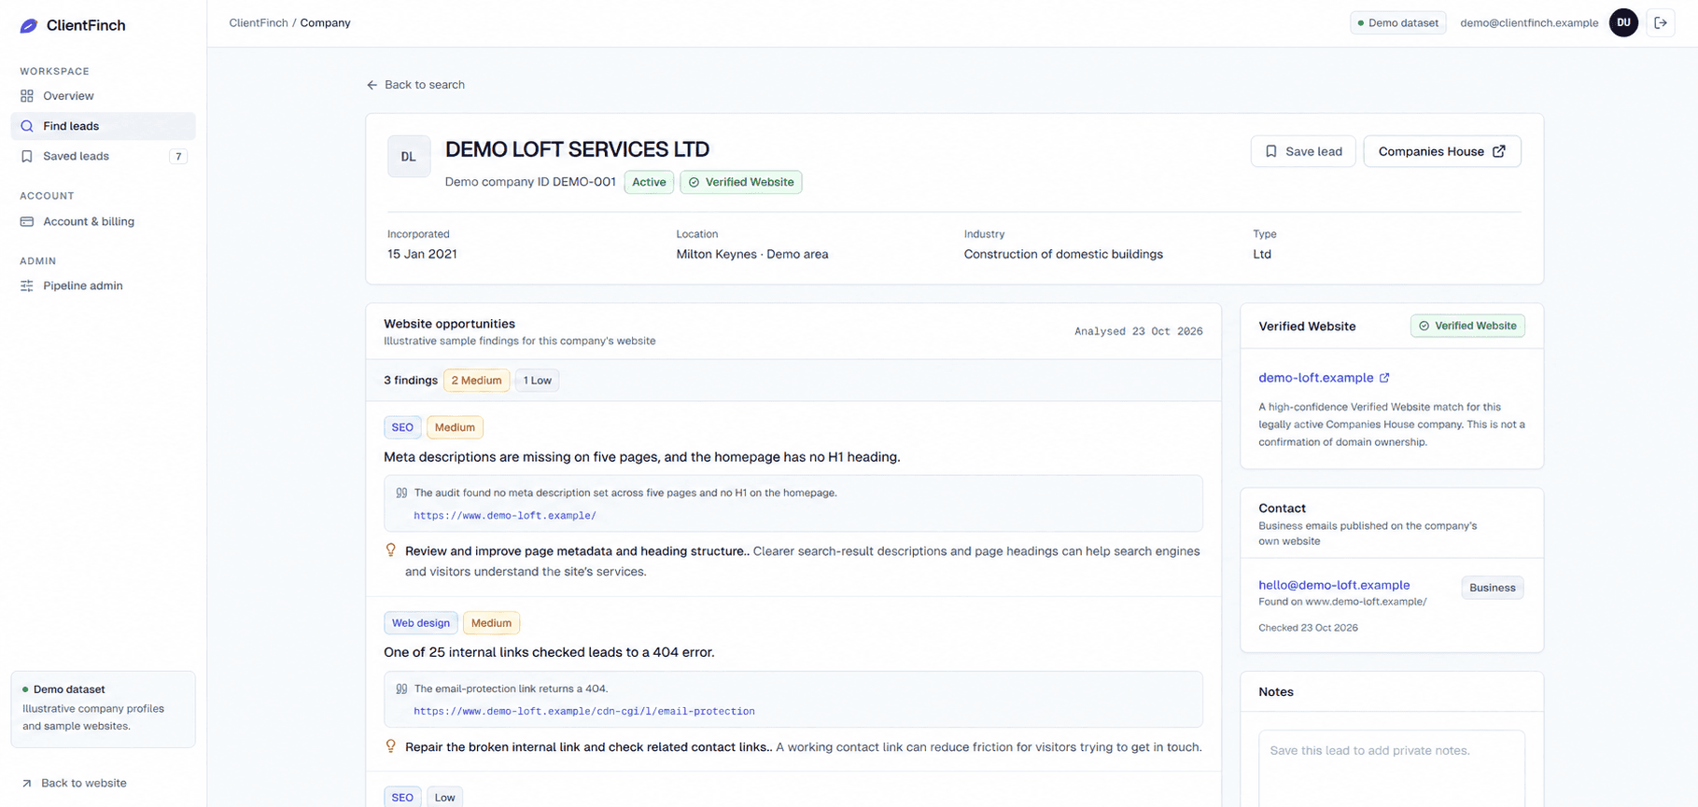Open the email-protection 404 evidence URL
The width and height of the screenshot is (1698, 807).
(584, 712)
